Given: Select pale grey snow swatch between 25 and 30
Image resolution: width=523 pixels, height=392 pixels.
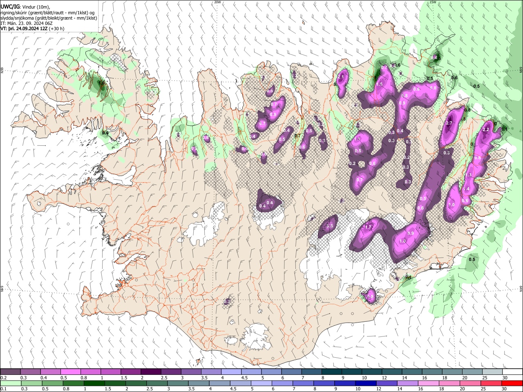Looking at the screenshot, I should pyautogui.click(x=492, y=372).
